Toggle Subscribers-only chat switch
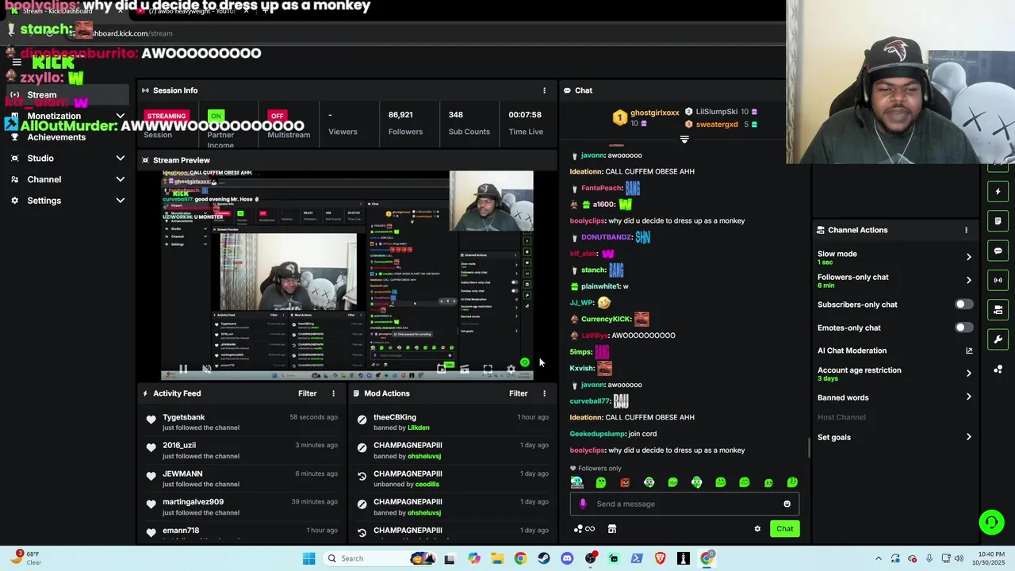1015x571 pixels. (963, 305)
